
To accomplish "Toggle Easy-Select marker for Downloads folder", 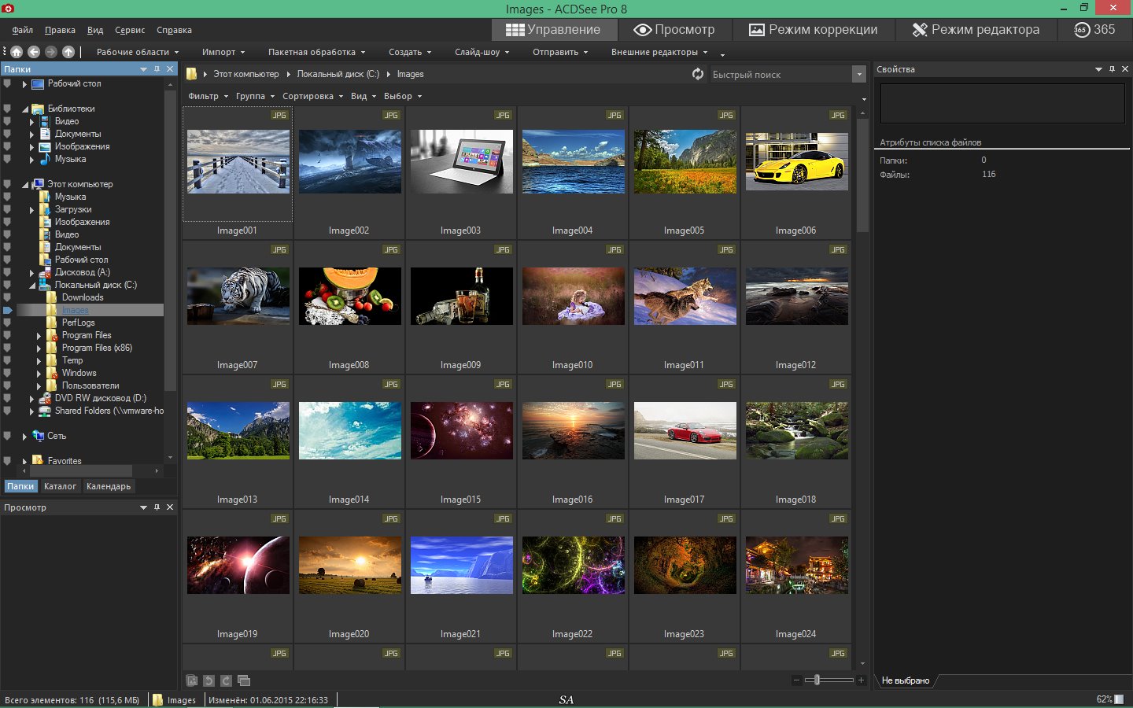I will [x=7, y=297].
